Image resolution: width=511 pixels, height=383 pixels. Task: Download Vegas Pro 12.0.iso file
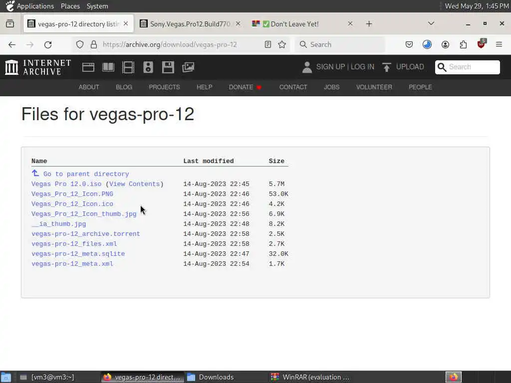pyautogui.click(x=66, y=184)
